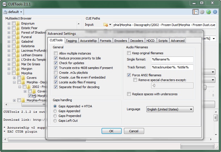Enable Allow multiple instances checkbox

click(56, 53)
